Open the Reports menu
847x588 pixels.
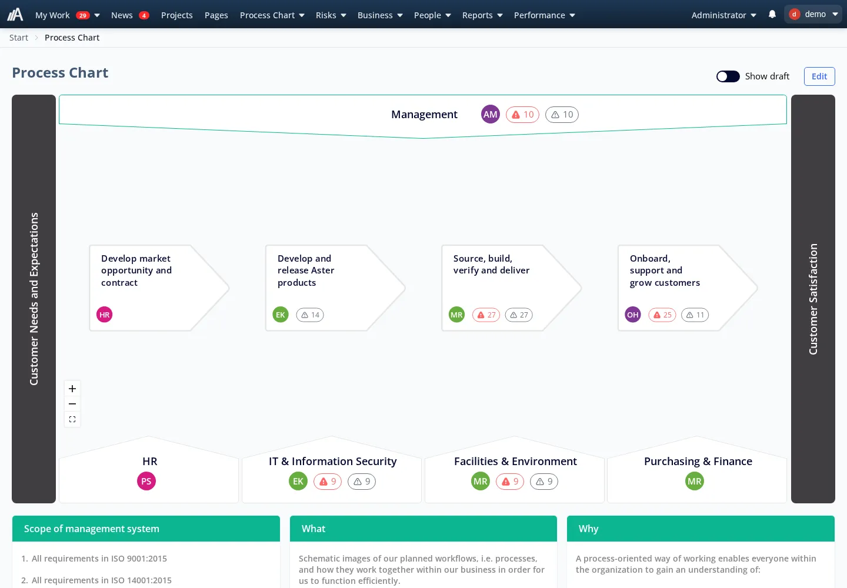click(x=482, y=15)
